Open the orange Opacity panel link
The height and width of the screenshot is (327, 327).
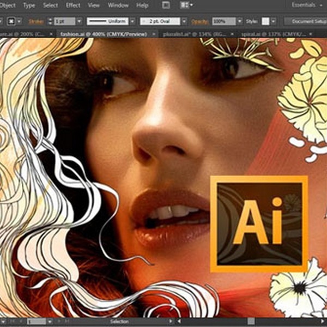(x=200, y=21)
